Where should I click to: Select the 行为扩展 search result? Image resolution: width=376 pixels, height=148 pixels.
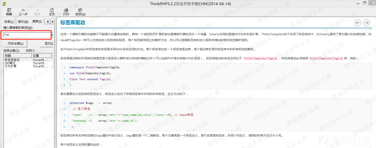pyautogui.click(x=11, y=66)
